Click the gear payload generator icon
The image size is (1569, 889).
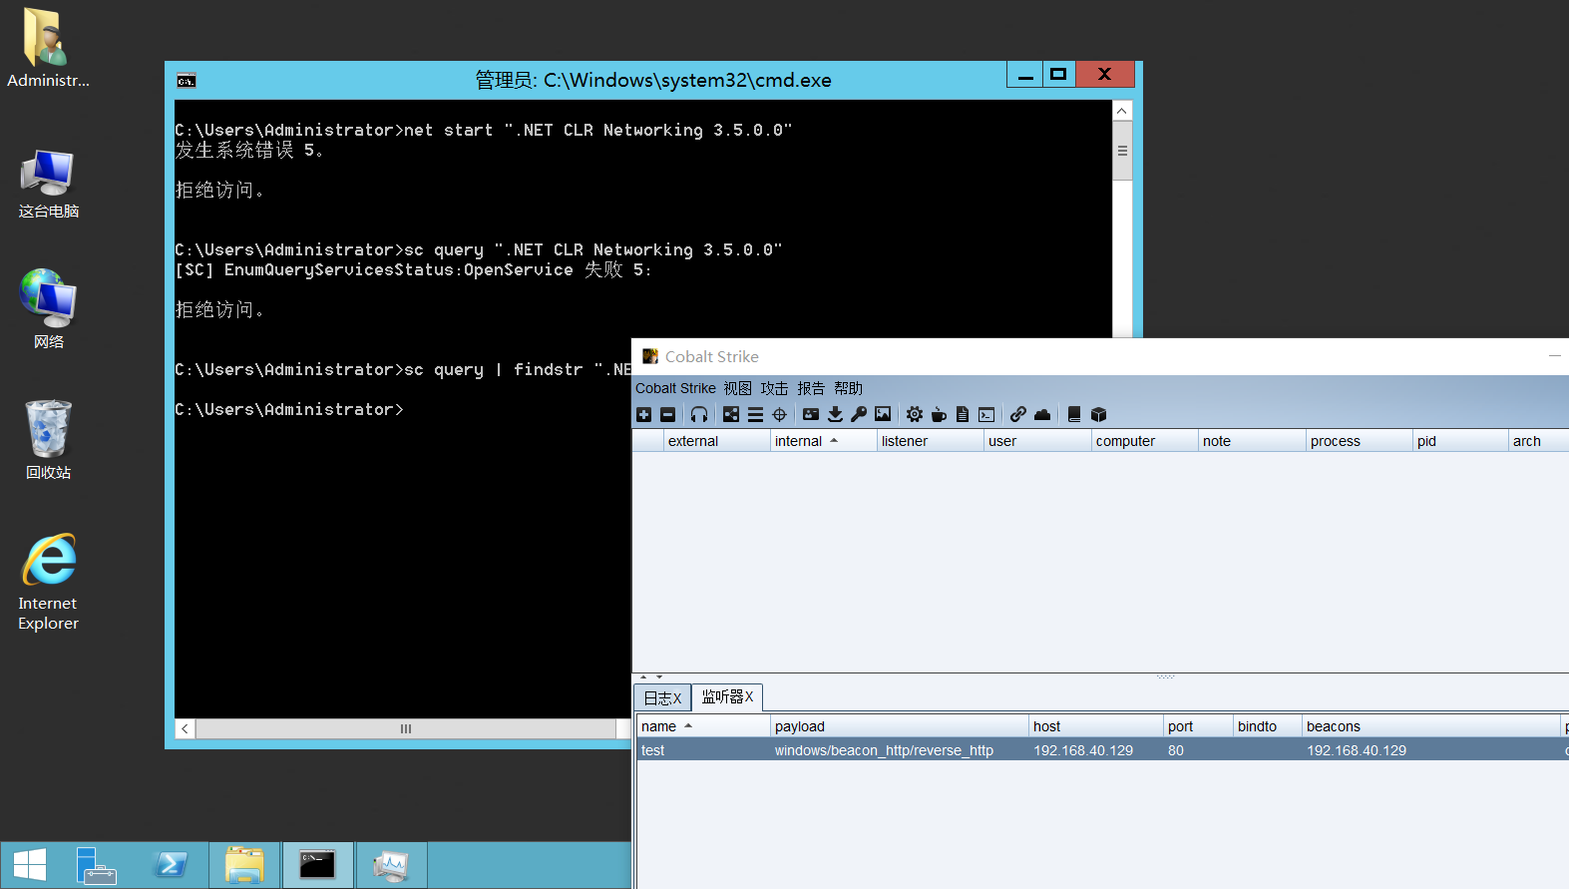[915, 414]
